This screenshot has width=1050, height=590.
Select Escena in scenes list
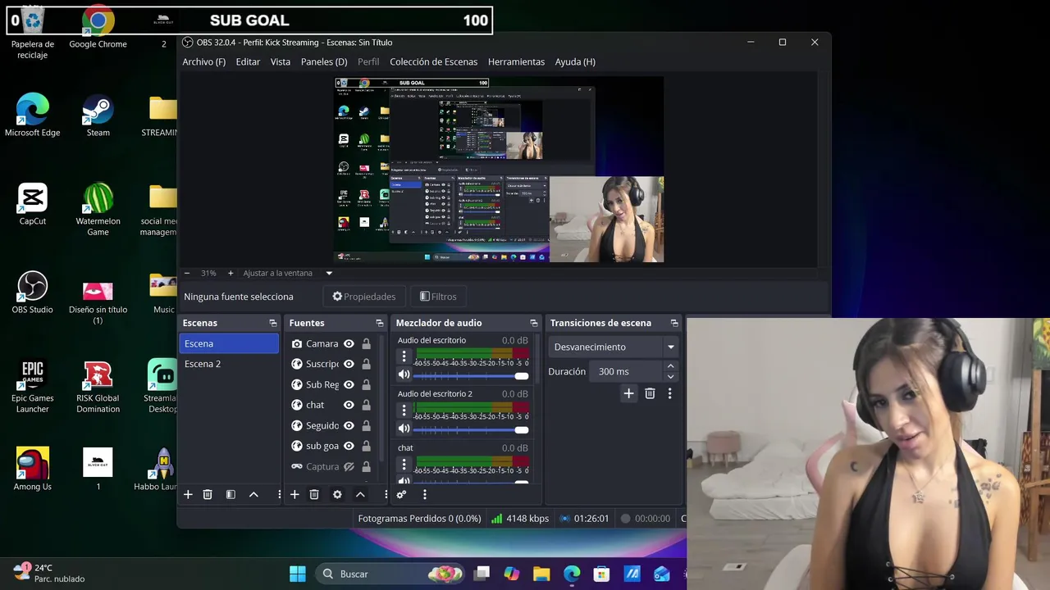229,343
